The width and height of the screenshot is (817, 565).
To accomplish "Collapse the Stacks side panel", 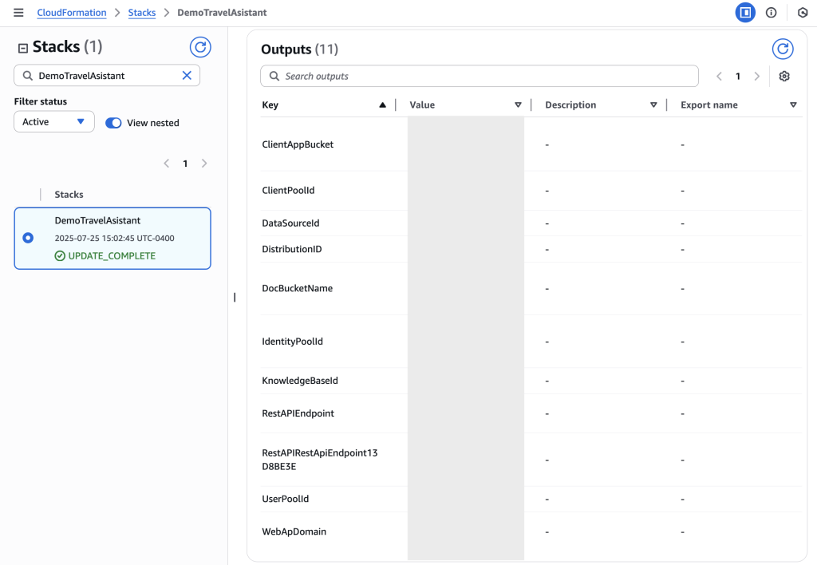I will 23,48.
